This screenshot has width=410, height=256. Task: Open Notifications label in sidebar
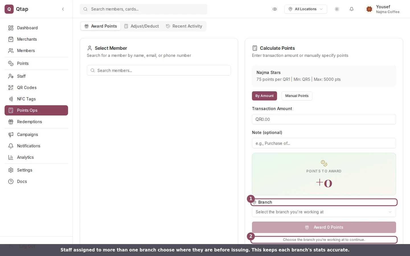pyautogui.click(x=28, y=146)
